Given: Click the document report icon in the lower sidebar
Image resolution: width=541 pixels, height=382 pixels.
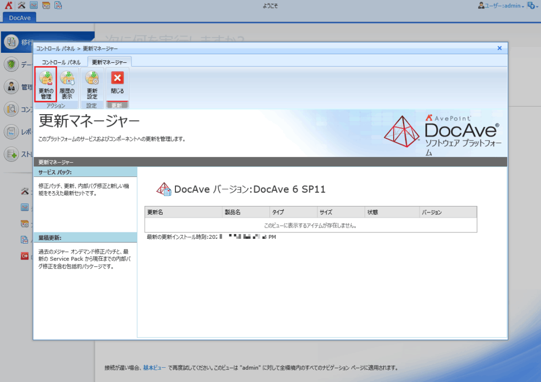Looking at the screenshot, I should click(24, 239).
